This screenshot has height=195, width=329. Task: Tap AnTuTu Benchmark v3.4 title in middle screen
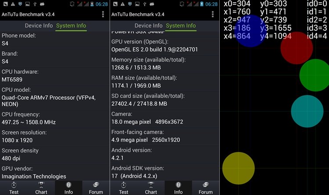[x=138, y=14]
